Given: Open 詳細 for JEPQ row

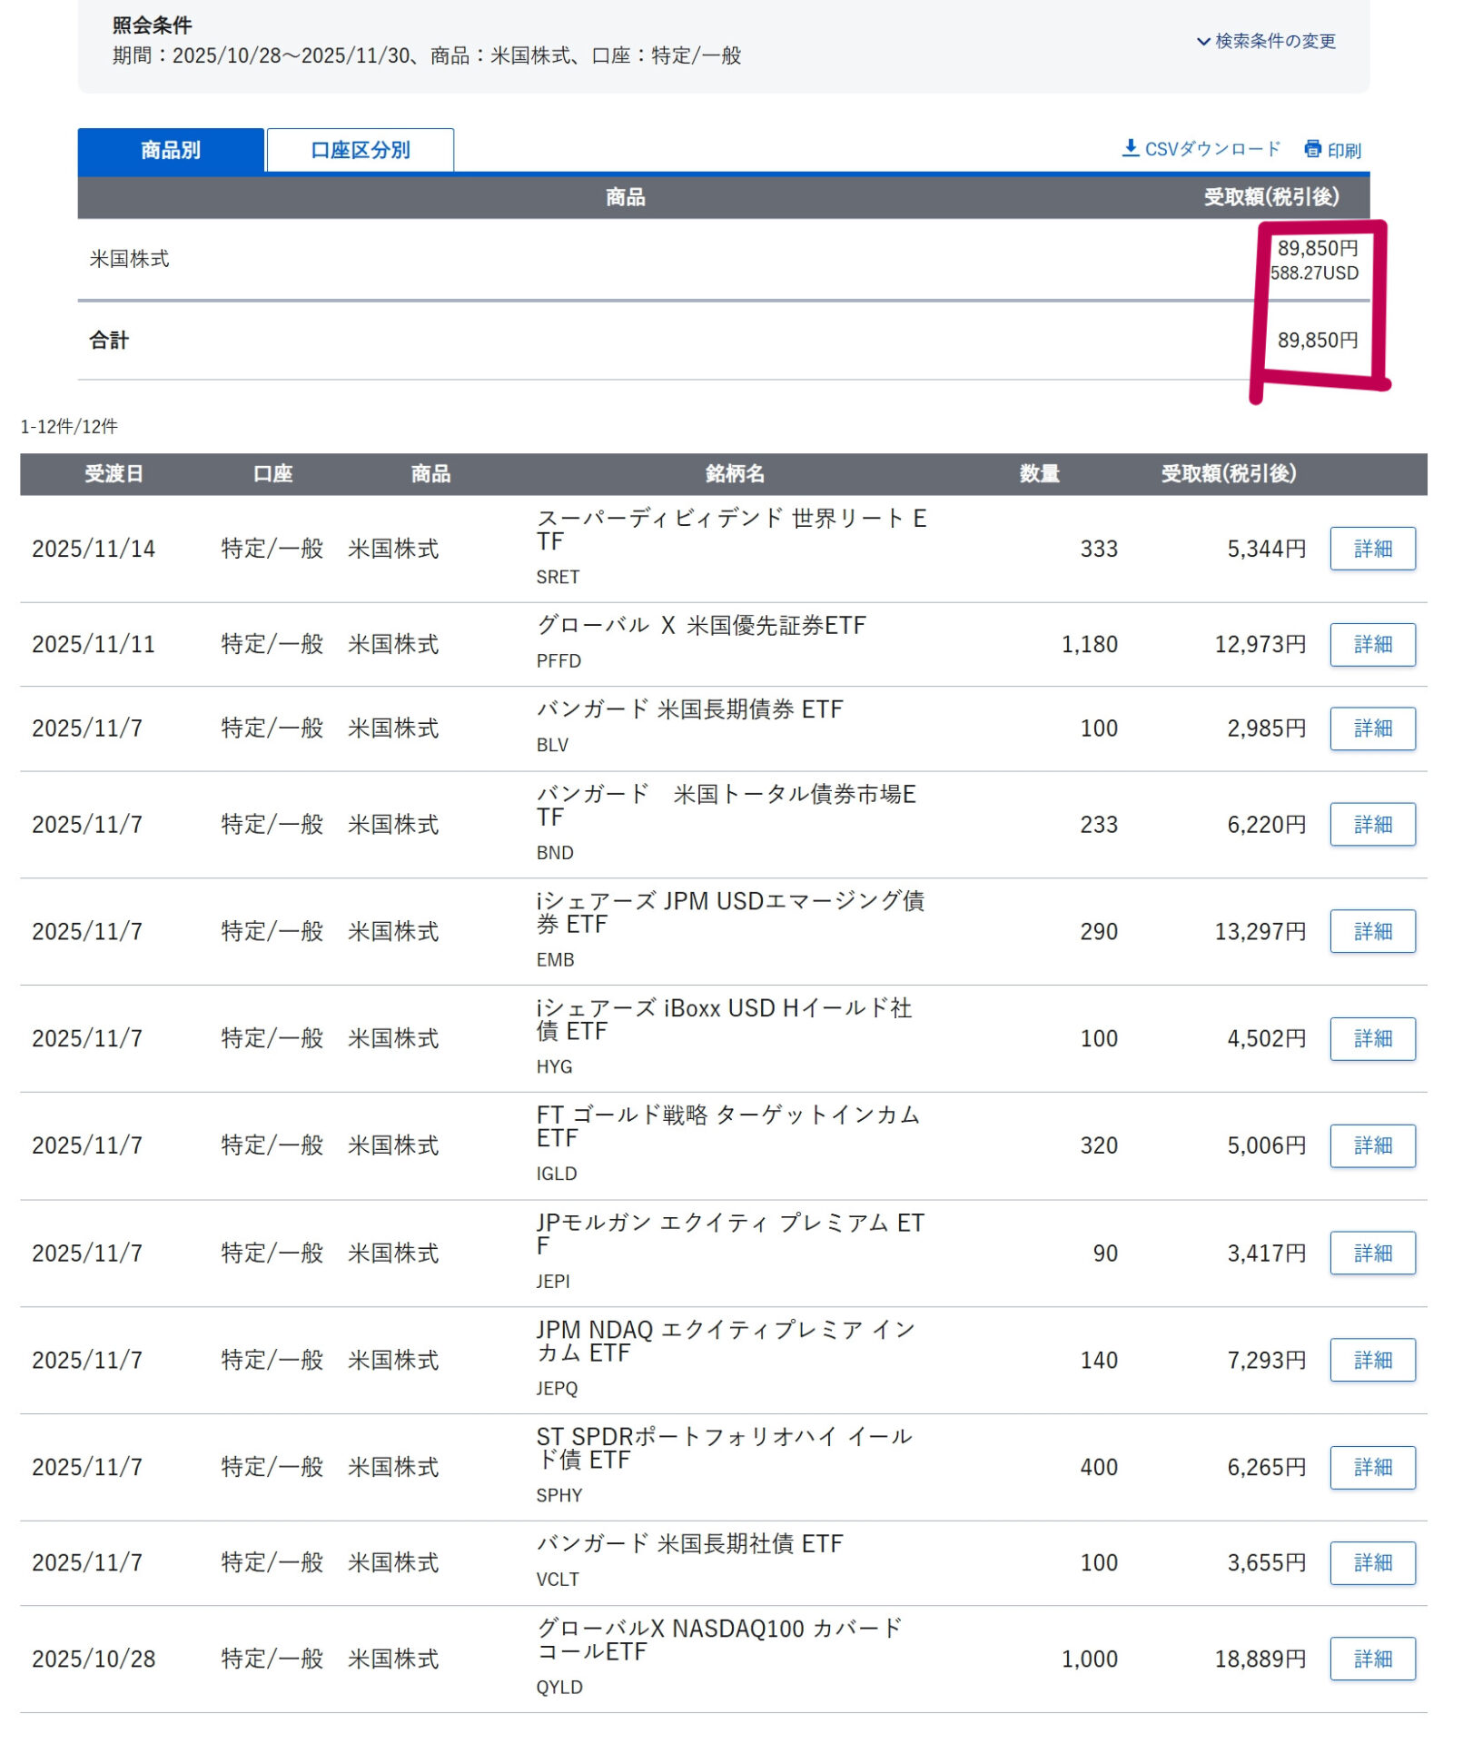Looking at the screenshot, I should point(1371,1360).
